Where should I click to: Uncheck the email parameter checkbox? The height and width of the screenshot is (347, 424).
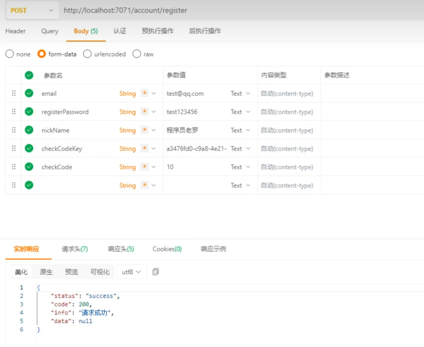(x=29, y=94)
